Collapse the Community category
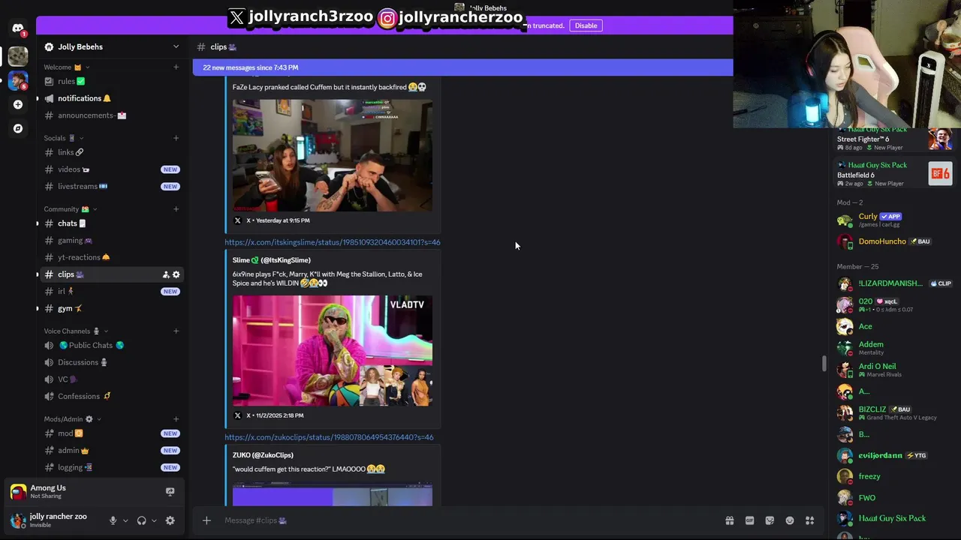 [70, 209]
